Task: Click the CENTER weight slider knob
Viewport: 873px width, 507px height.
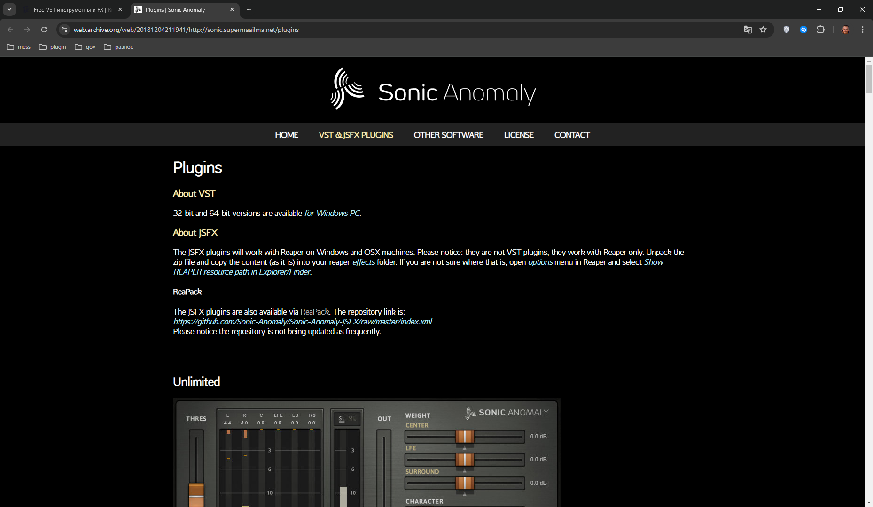Action: (x=465, y=437)
